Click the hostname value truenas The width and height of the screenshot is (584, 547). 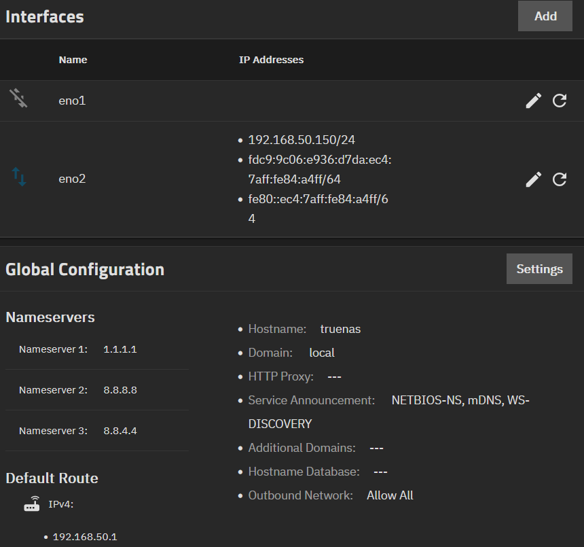point(340,329)
